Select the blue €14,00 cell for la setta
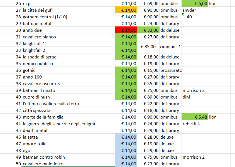This screenshot has width=235, height=167. [126, 137]
